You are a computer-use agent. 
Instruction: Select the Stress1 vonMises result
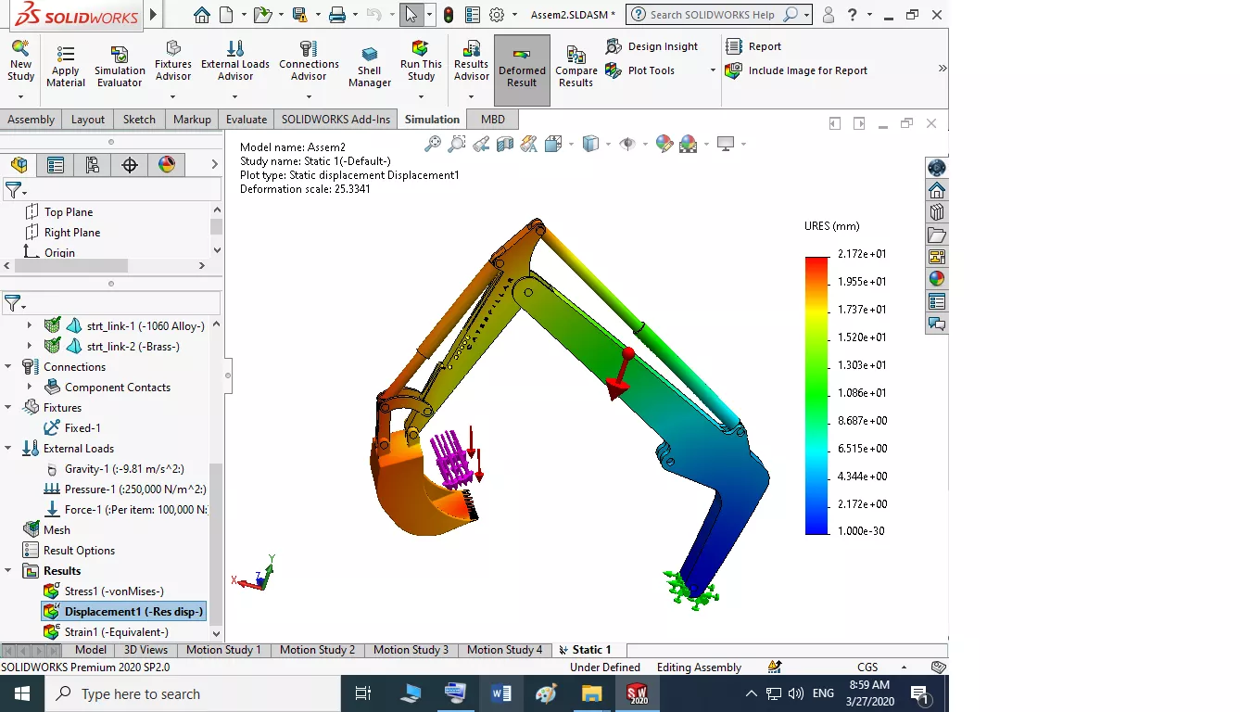click(113, 591)
